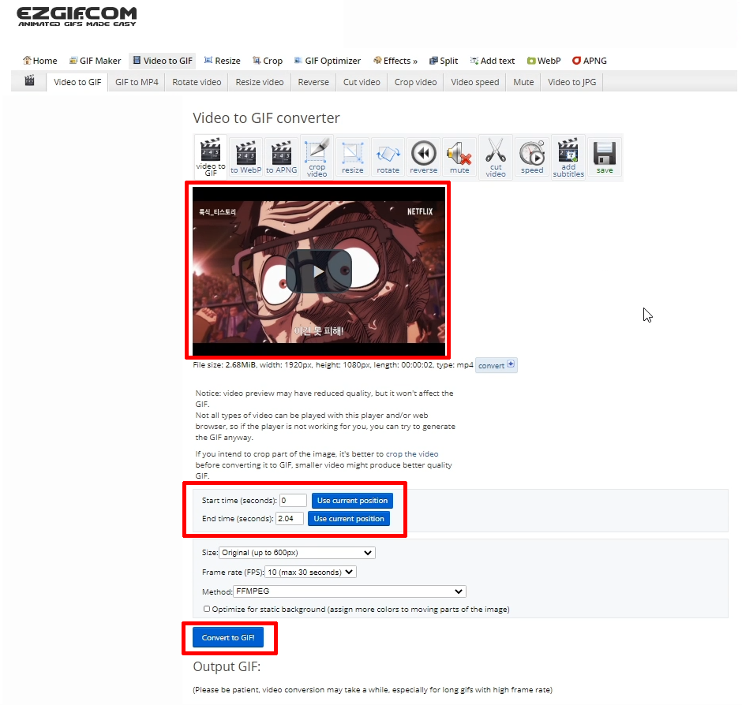
Task: Click into the Start time field
Action: pyautogui.click(x=293, y=500)
